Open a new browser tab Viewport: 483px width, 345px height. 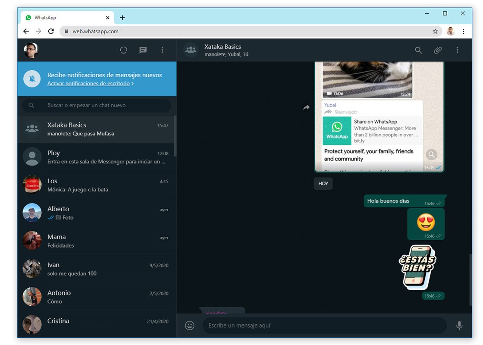pyautogui.click(x=122, y=18)
